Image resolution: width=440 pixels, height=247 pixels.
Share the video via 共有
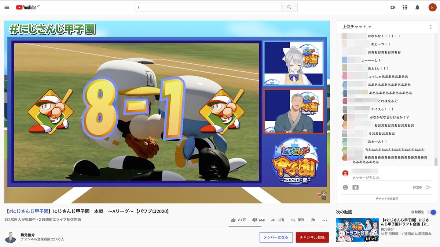(278, 220)
